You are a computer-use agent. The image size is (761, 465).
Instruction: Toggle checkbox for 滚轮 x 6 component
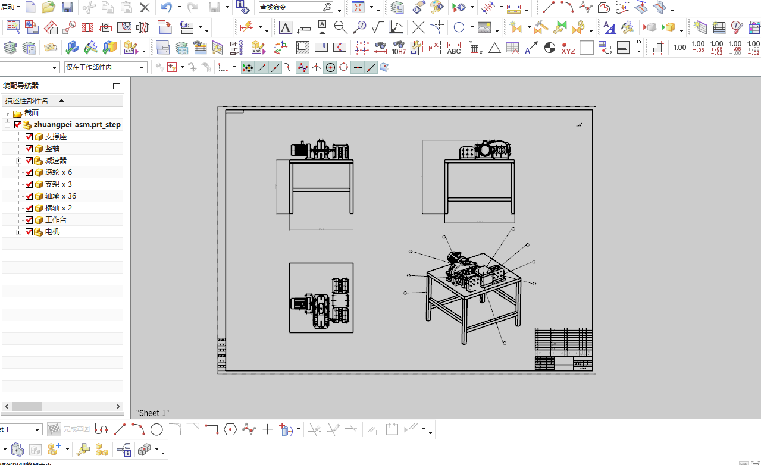(x=29, y=172)
